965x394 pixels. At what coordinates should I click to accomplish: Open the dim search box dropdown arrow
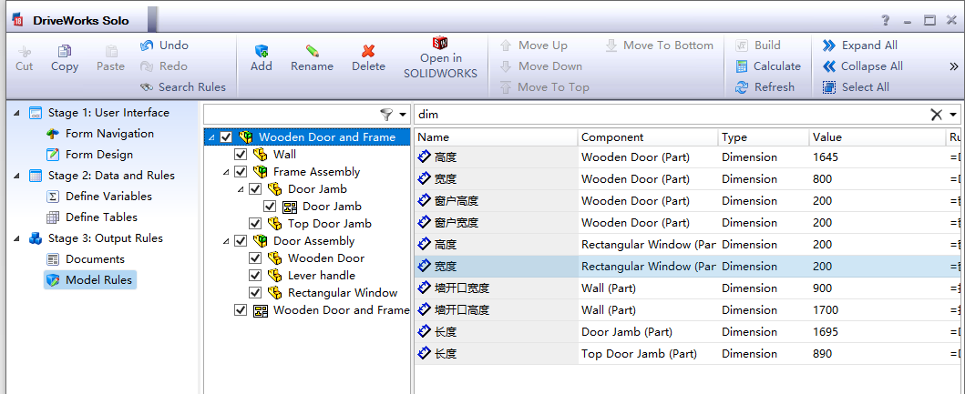coord(953,115)
